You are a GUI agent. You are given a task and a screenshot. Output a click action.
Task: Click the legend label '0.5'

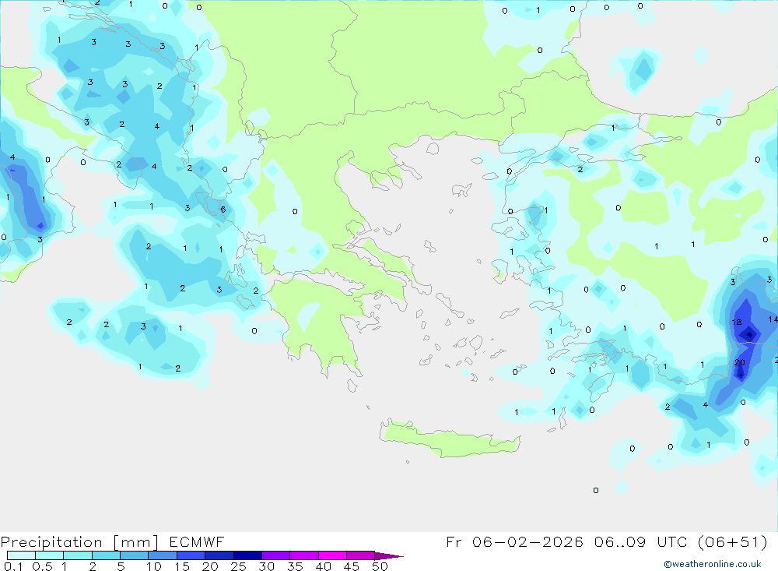coord(42,566)
